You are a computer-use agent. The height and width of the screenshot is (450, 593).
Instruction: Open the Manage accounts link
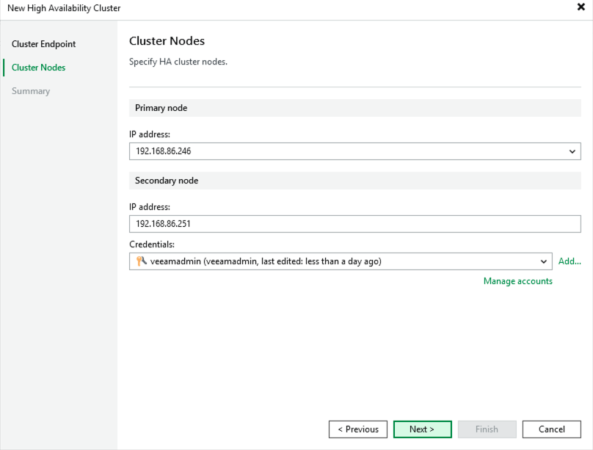517,281
